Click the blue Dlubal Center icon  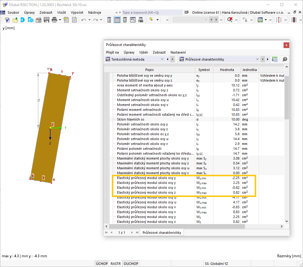click(22, 20)
